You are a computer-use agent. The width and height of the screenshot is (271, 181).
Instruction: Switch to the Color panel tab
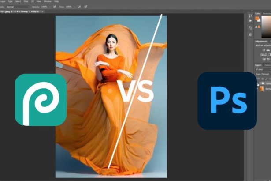[258, 13]
